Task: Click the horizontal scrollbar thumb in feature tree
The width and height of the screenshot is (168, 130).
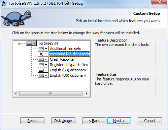Action: (x=51, y=93)
